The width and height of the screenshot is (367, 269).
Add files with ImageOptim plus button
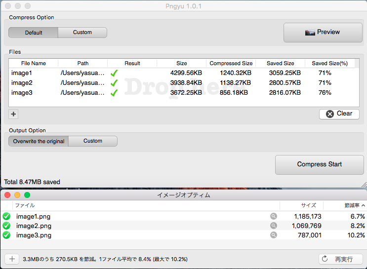(12, 259)
